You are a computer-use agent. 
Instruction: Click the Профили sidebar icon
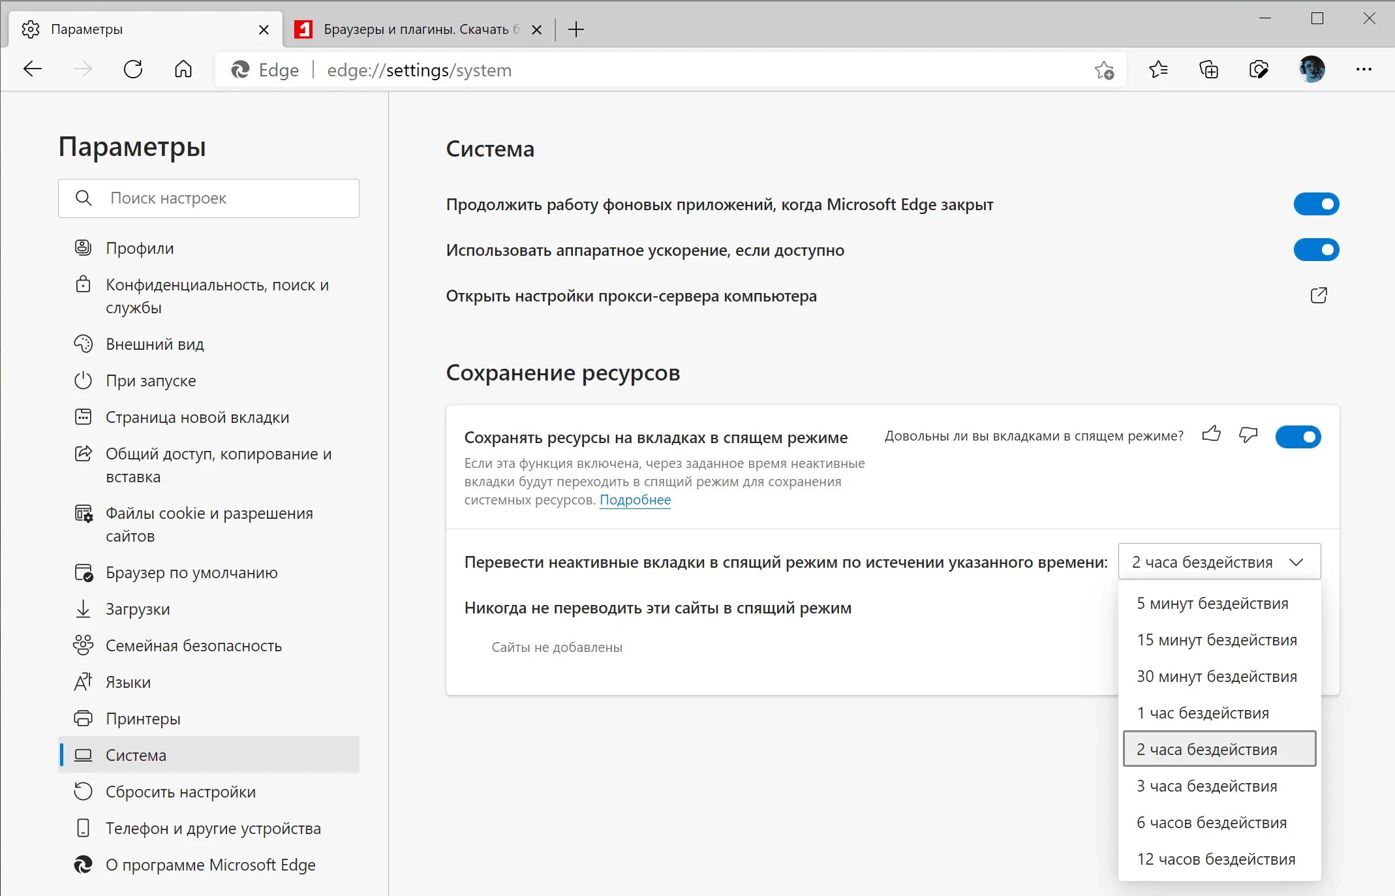pyautogui.click(x=83, y=248)
